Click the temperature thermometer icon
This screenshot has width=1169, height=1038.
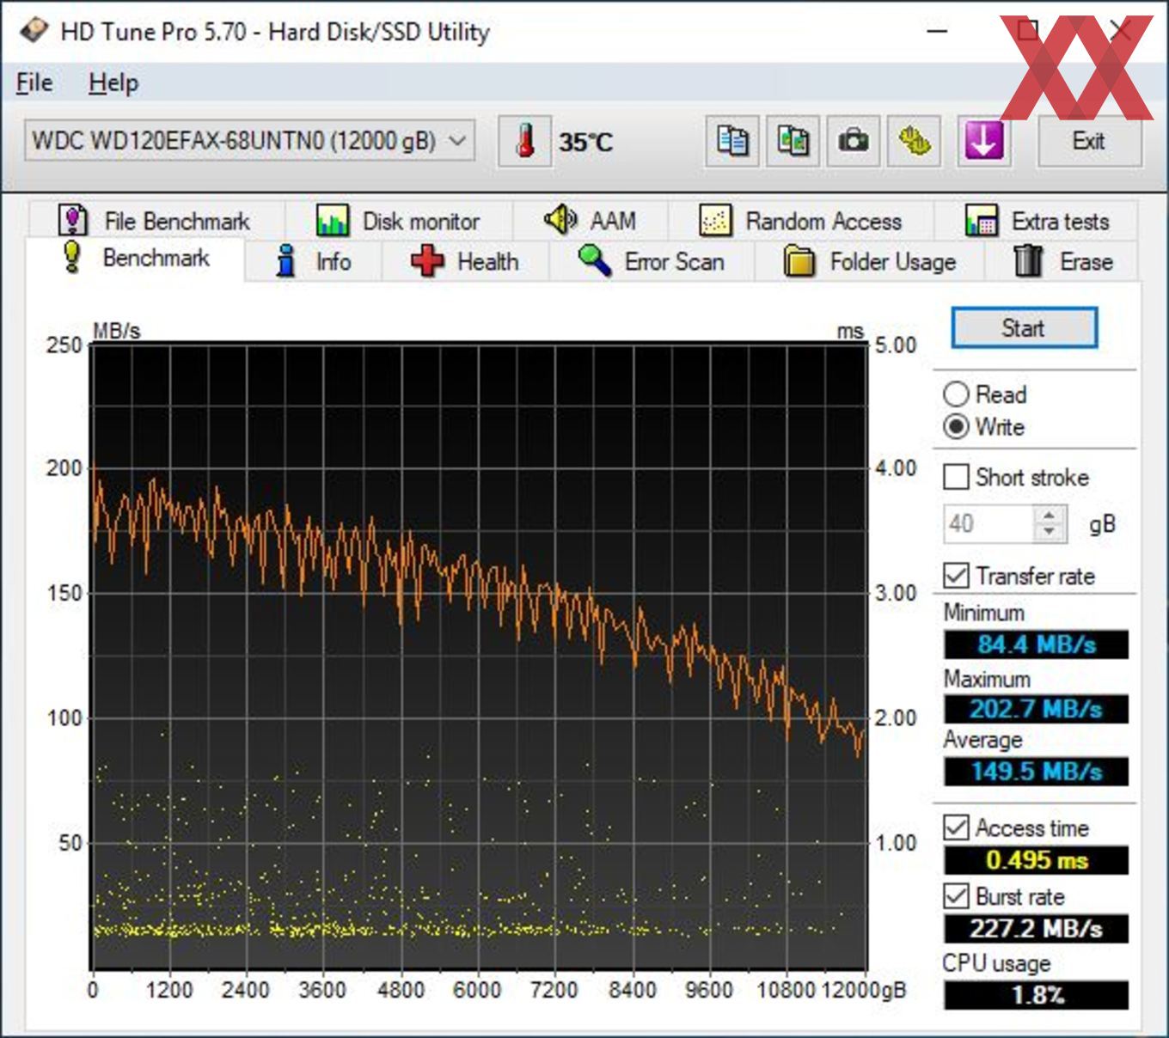point(525,141)
